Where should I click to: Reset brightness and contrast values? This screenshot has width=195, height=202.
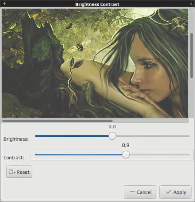19,172
